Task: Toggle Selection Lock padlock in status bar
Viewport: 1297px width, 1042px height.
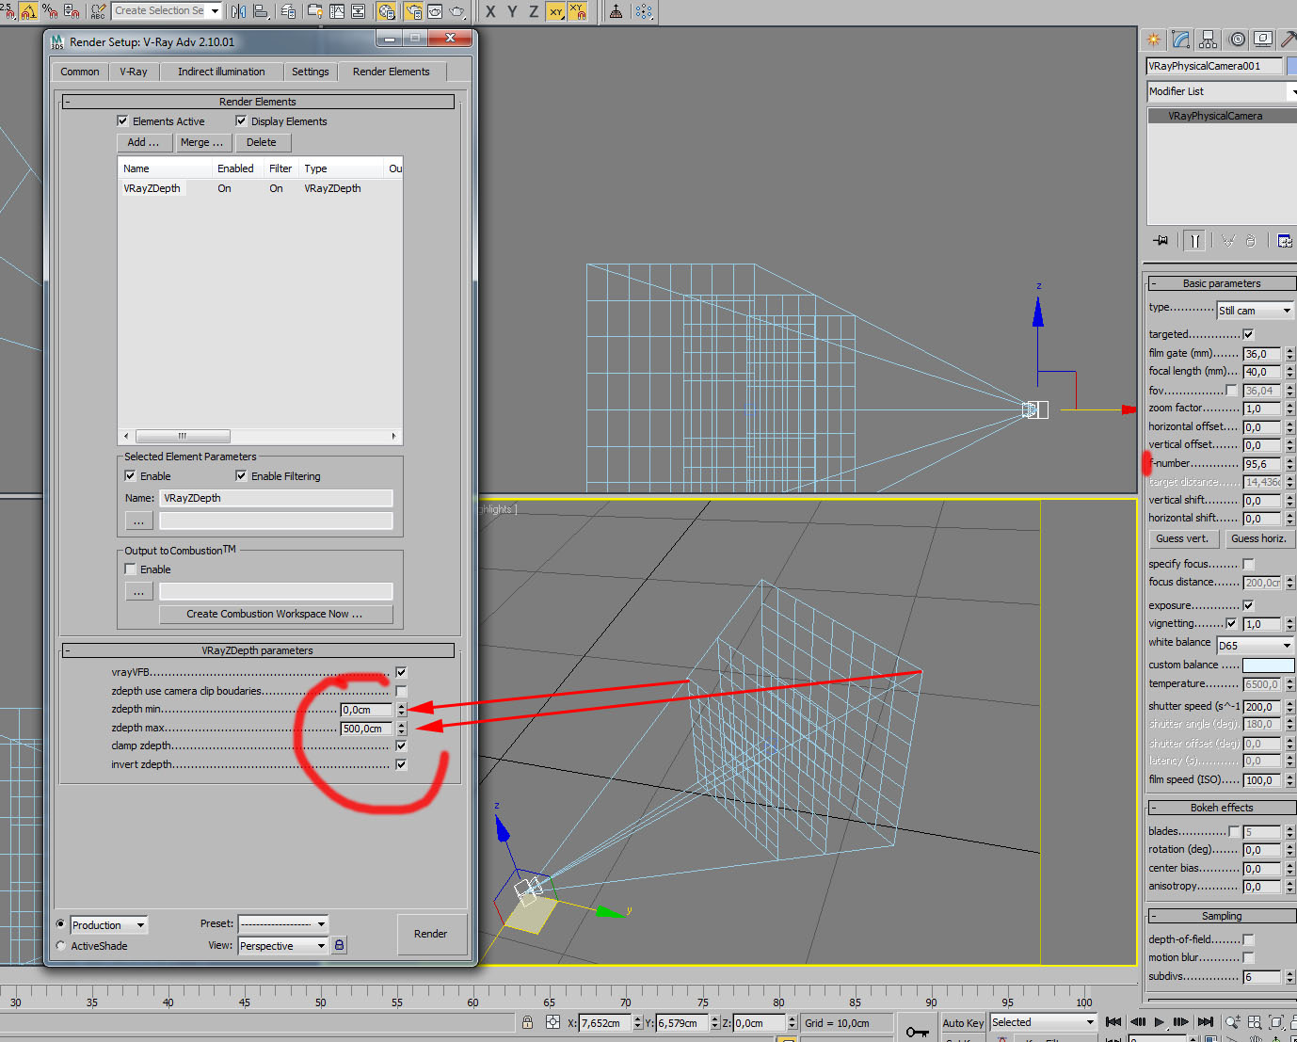Action: tap(527, 1022)
